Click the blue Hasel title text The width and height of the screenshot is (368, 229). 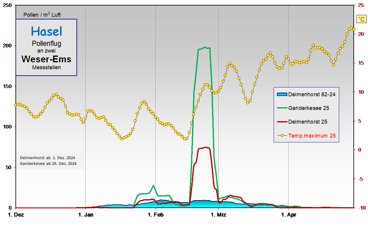pyautogui.click(x=46, y=31)
